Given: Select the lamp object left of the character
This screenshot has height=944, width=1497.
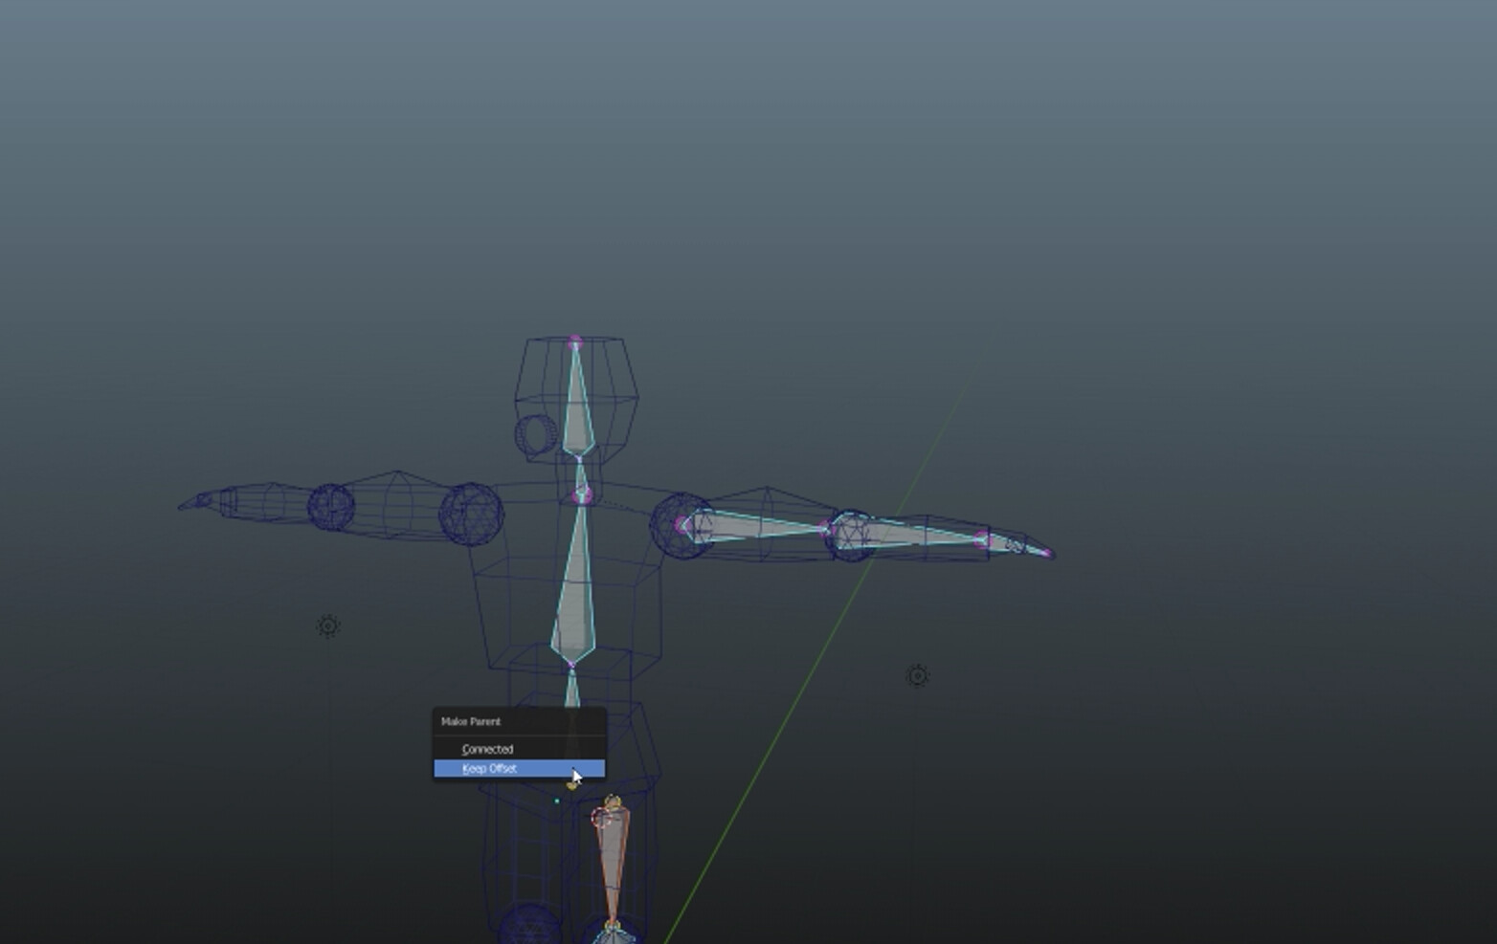Looking at the screenshot, I should (x=328, y=626).
